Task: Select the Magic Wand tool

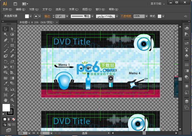Action: (5, 34)
